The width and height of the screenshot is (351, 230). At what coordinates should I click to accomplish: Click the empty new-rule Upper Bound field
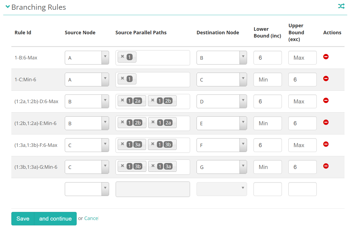pyautogui.click(x=302, y=189)
